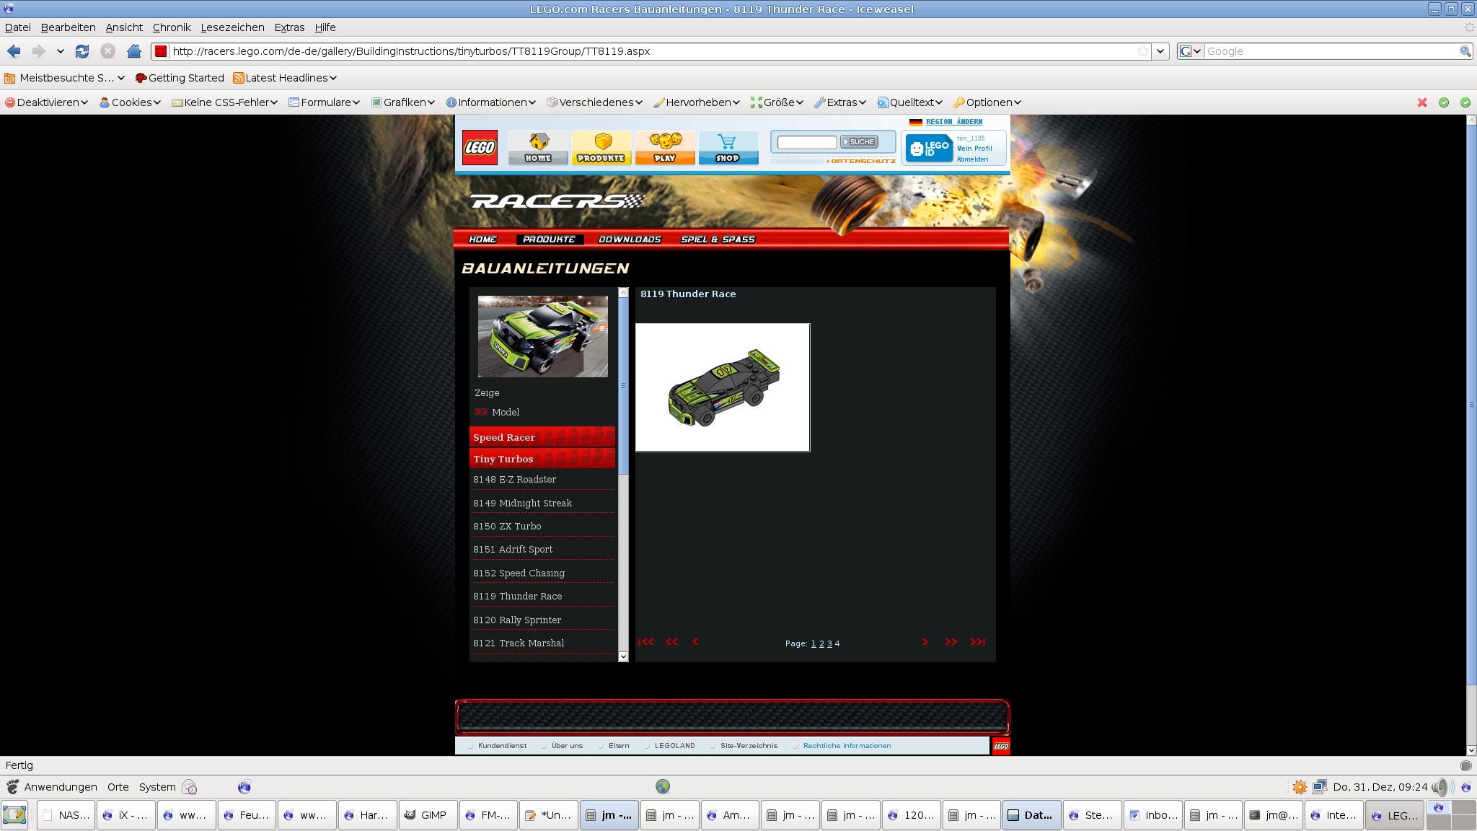Image resolution: width=1477 pixels, height=831 pixels.
Task: Open the Chronik menu
Action: (172, 27)
